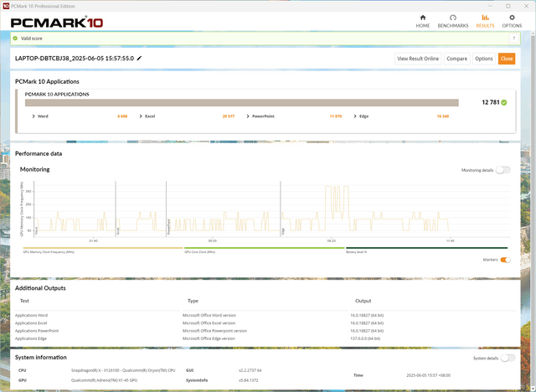Click the overall score 12 781
The width and height of the screenshot is (536, 392).
pyautogui.click(x=491, y=102)
